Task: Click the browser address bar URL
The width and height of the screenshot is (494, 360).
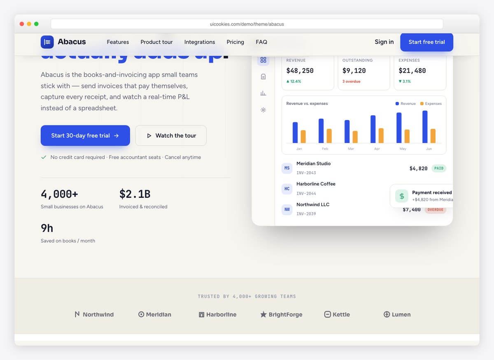Action: [247, 24]
